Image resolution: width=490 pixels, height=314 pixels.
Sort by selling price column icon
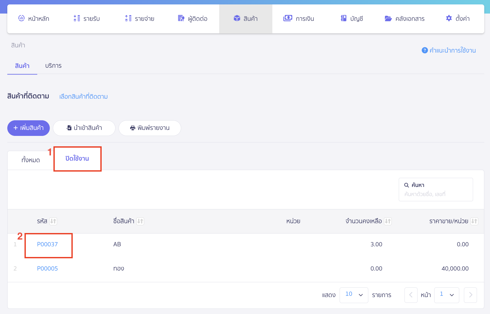pyautogui.click(x=474, y=221)
